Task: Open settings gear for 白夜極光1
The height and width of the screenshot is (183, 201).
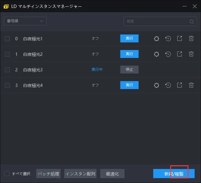Action: click(x=157, y=38)
